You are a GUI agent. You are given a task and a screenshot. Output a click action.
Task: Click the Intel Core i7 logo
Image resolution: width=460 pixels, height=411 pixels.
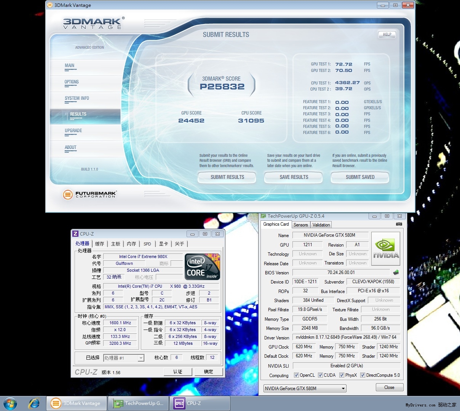click(x=202, y=266)
